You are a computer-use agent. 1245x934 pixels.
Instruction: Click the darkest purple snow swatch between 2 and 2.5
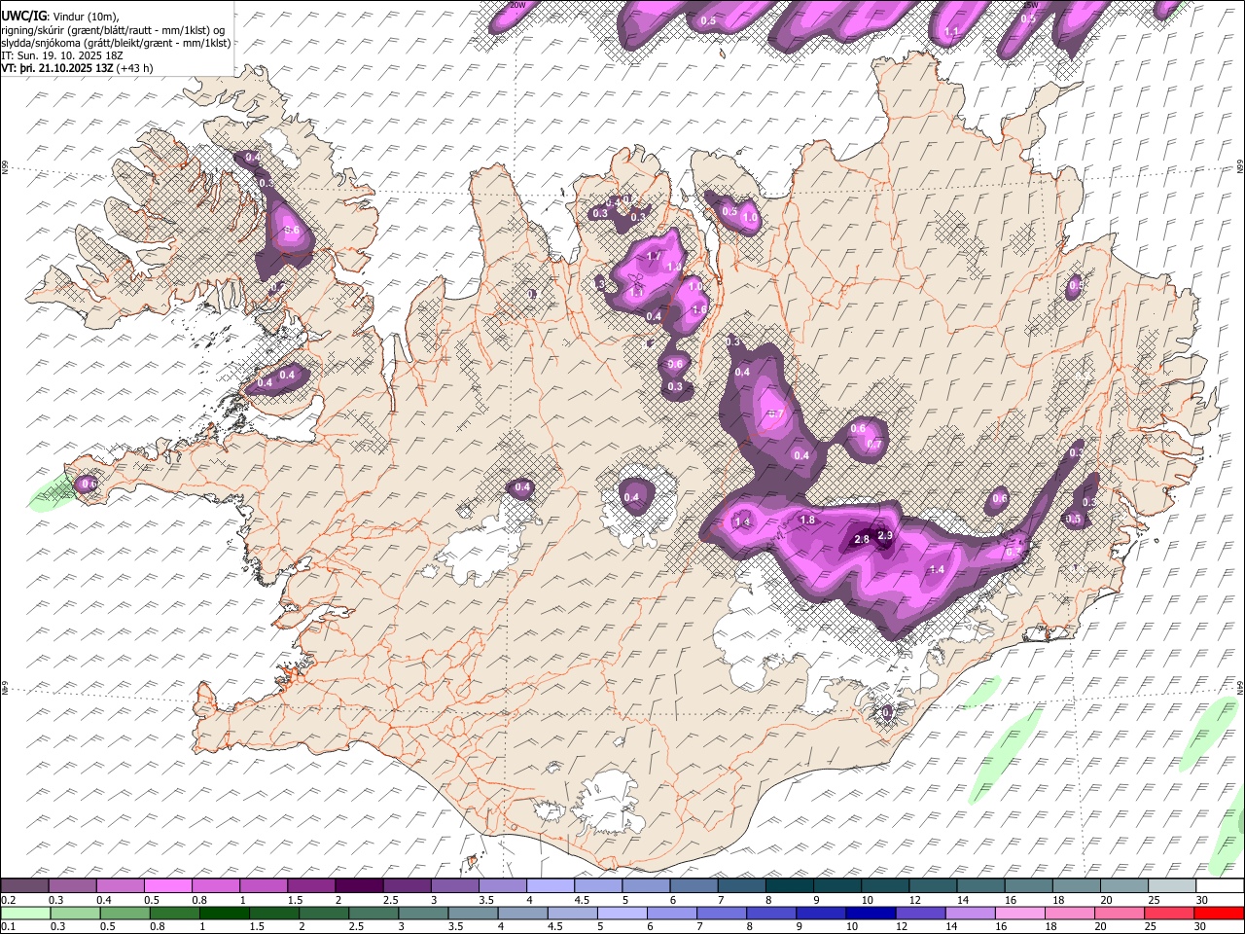[x=359, y=886]
